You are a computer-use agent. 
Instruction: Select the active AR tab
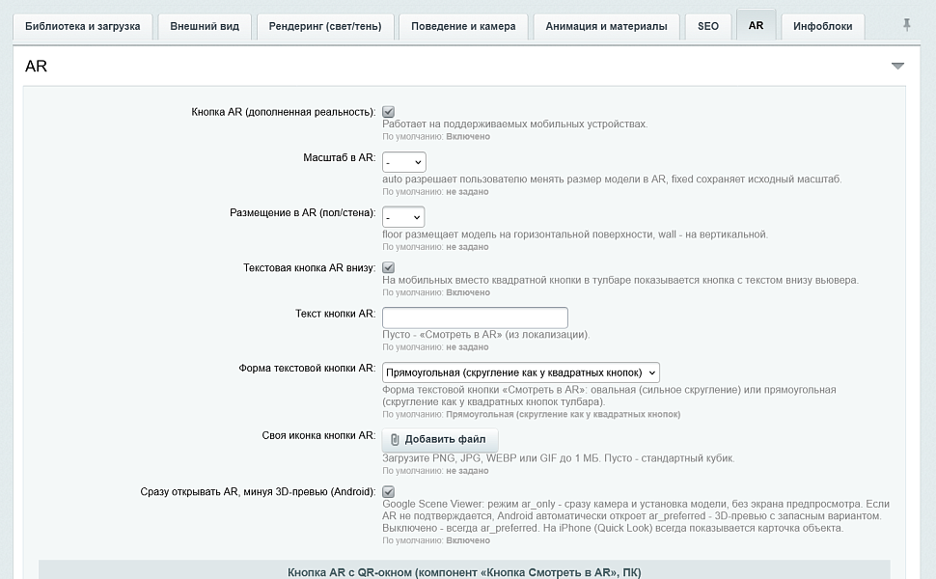pyautogui.click(x=756, y=25)
